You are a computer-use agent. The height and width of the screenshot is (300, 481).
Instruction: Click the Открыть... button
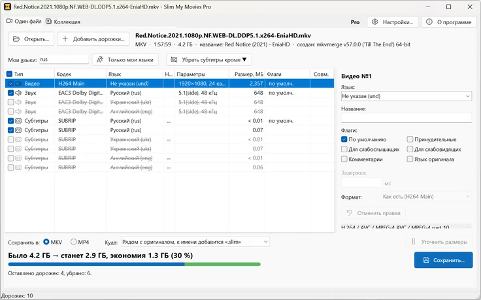(x=31, y=39)
